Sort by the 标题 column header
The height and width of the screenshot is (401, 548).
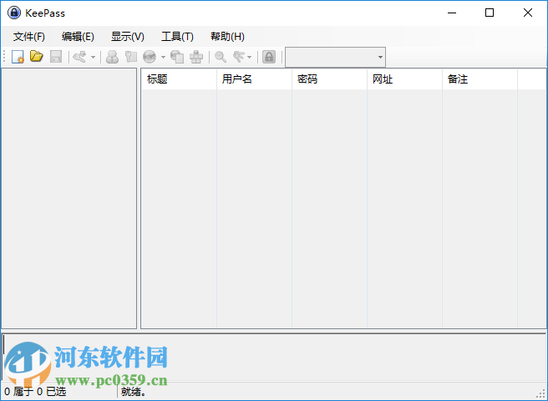[x=180, y=79]
